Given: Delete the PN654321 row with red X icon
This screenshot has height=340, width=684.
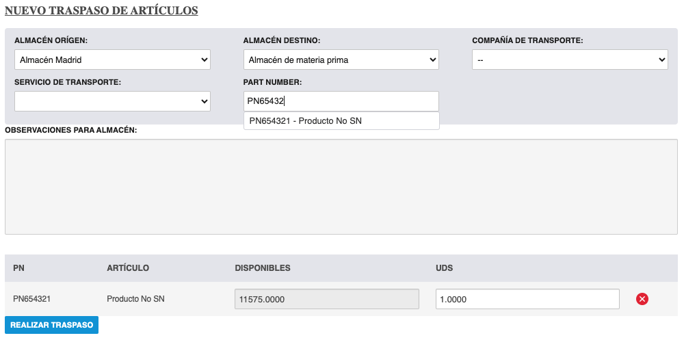Looking at the screenshot, I should [642, 299].
